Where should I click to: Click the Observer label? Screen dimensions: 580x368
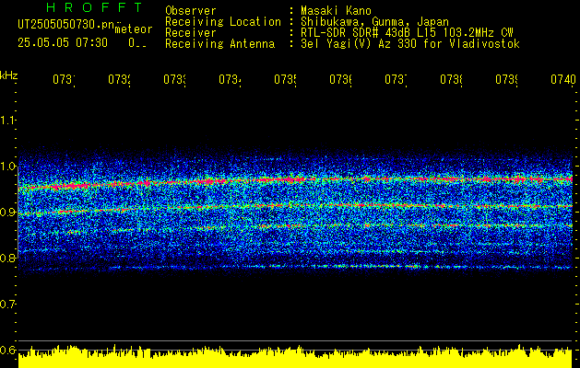click(x=191, y=11)
